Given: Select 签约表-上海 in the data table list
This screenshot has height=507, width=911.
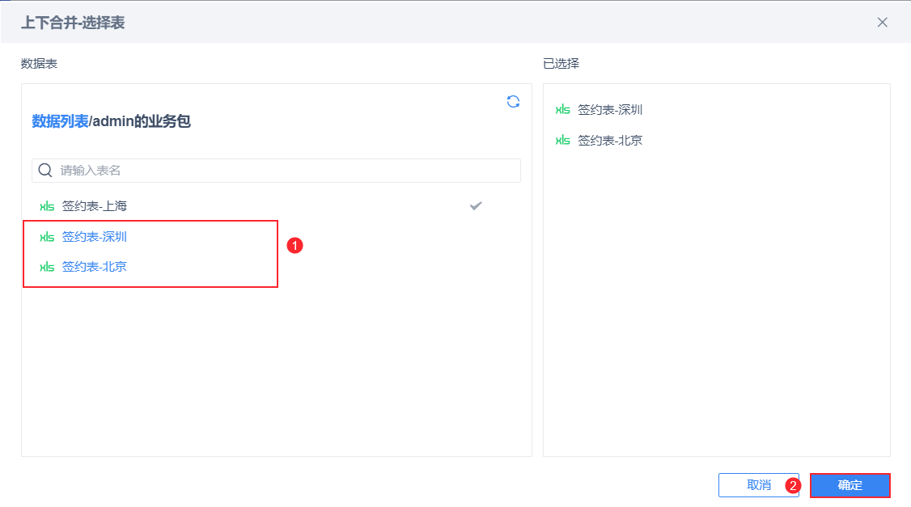Looking at the screenshot, I should pos(95,206).
